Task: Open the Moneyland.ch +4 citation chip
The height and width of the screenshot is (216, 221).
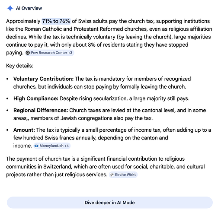Action: [x=52, y=146]
